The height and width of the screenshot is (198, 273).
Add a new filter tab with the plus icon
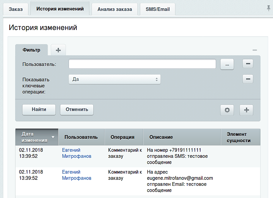coord(58,50)
